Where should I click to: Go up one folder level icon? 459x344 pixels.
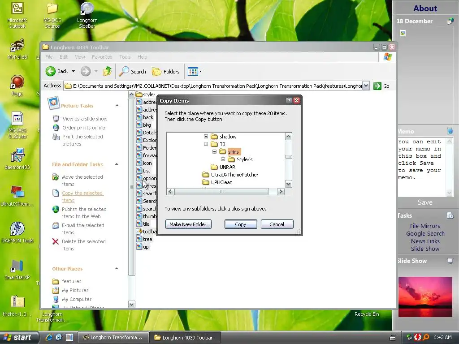[x=108, y=71]
